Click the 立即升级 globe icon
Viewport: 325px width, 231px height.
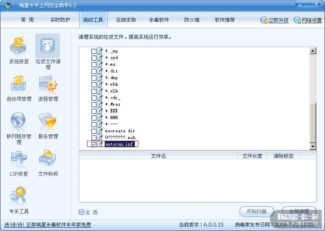point(264,20)
